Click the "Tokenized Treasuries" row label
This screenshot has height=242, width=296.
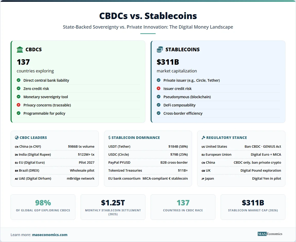pyautogui.click(x=125, y=170)
